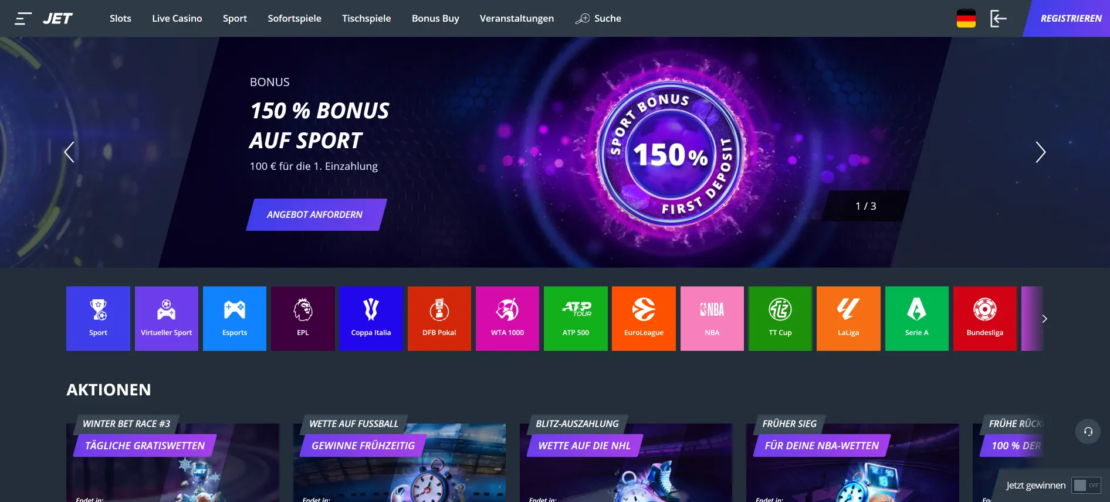Open the Suche search field
This screenshot has height=502, width=1110.
click(598, 19)
